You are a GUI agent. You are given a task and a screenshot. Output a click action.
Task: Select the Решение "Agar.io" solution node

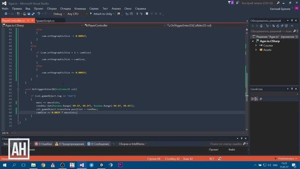(275, 37)
